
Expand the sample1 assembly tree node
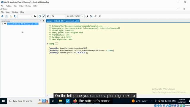tap(2, 24)
